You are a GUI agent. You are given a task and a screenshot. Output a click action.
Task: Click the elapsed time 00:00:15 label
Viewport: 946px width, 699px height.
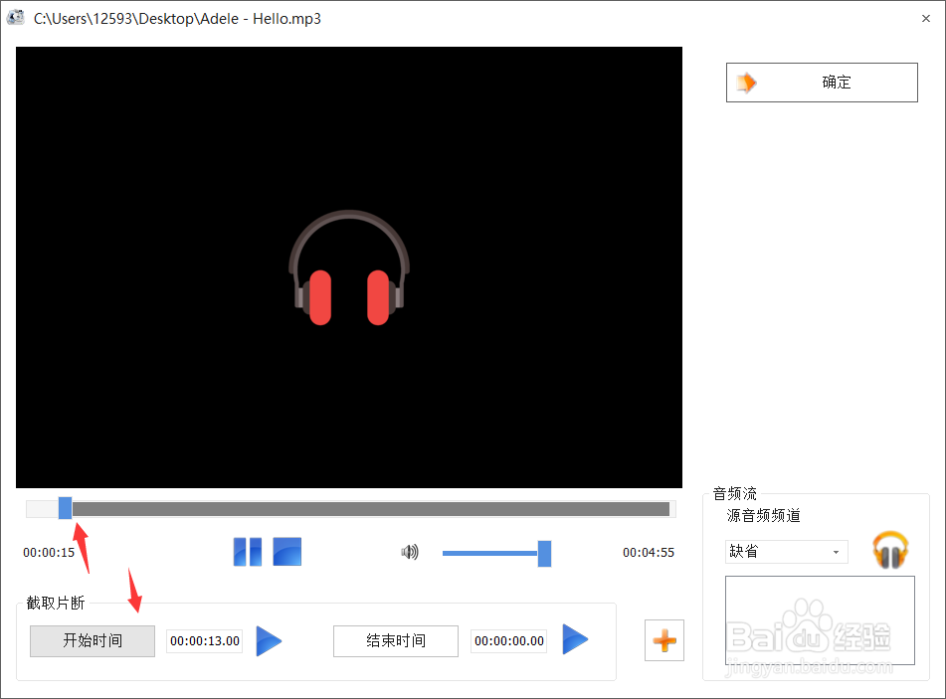coord(49,553)
